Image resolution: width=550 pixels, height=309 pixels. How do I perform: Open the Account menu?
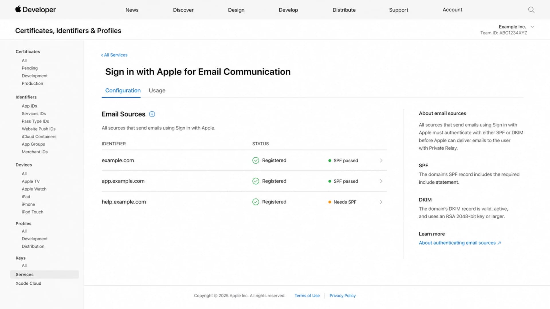452,10
